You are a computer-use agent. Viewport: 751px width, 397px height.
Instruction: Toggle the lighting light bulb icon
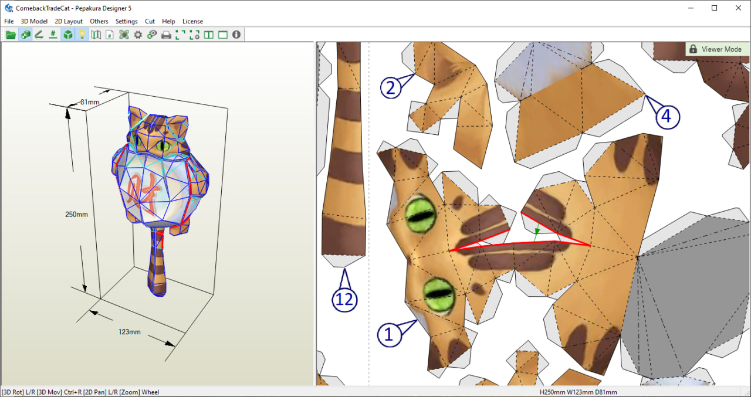(82, 35)
